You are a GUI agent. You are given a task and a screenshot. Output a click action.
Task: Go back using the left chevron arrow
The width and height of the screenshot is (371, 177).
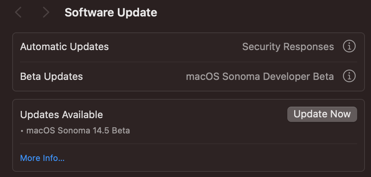[18, 12]
